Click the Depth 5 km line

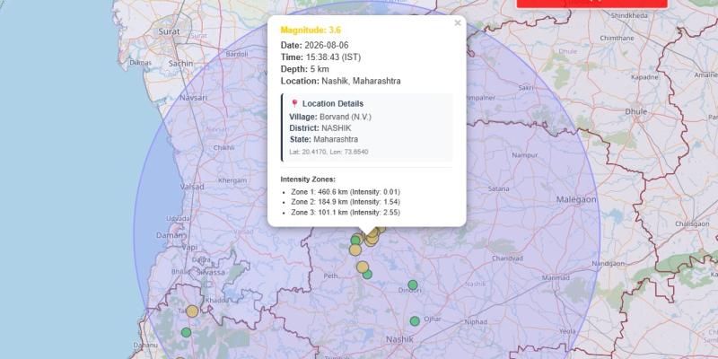point(304,69)
